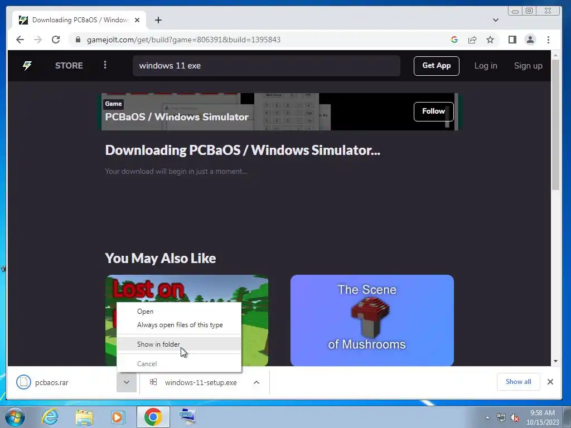
Task: Click the Game Jolt lightning logo
Action: coord(27,66)
